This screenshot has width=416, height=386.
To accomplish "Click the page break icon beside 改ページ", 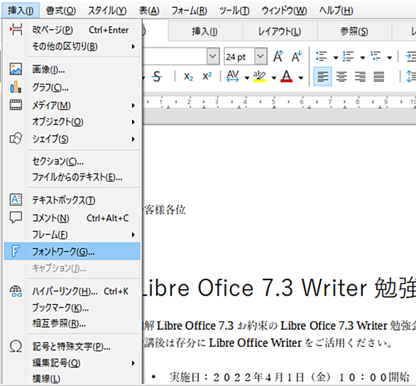I will click(x=16, y=29).
